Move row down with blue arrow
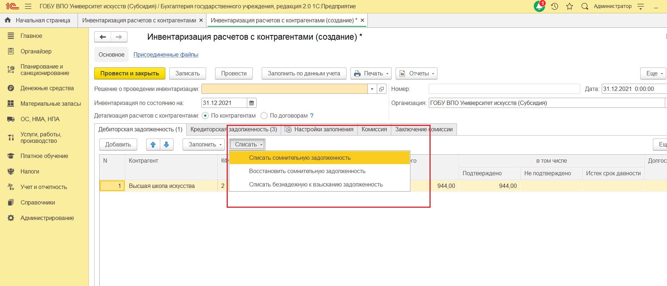This screenshot has height=286, width=667. coord(166,145)
